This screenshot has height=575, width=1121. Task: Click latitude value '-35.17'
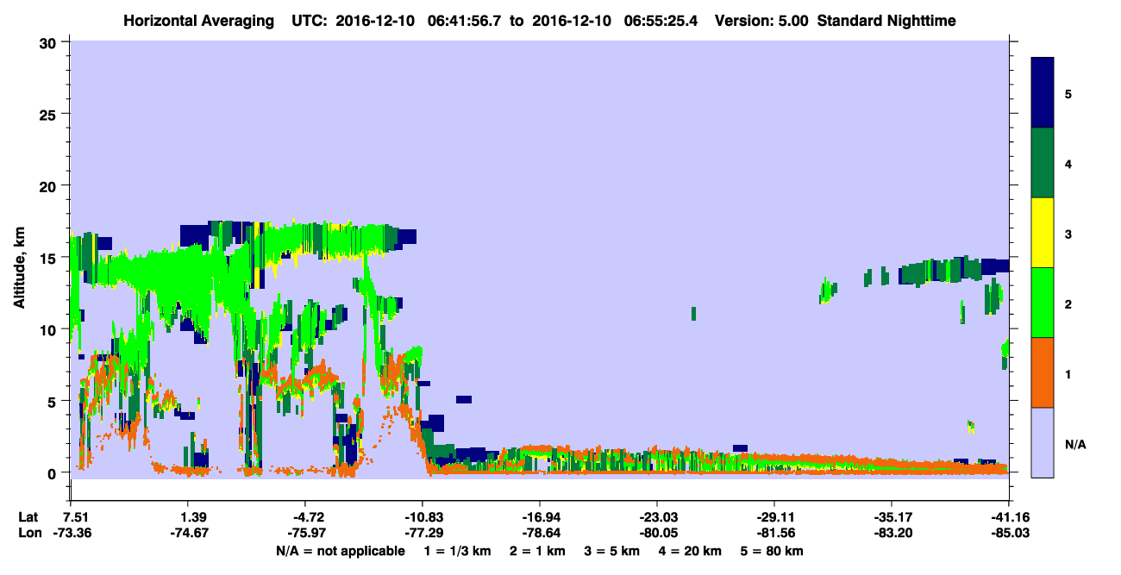coord(892,517)
